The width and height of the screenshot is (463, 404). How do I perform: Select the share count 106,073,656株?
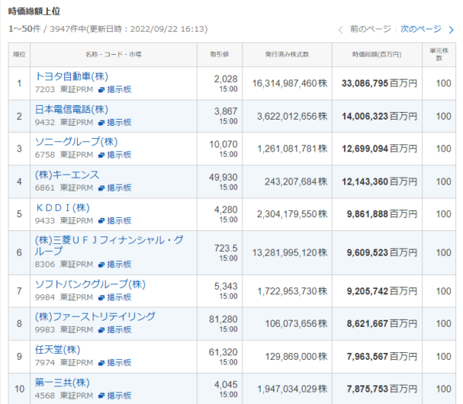pyautogui.click(x=296, y=324)
